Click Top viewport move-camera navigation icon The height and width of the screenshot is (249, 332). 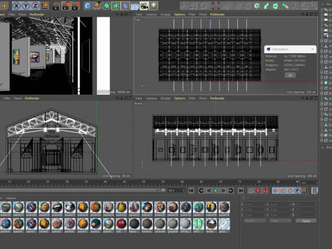tap(302, 15)
